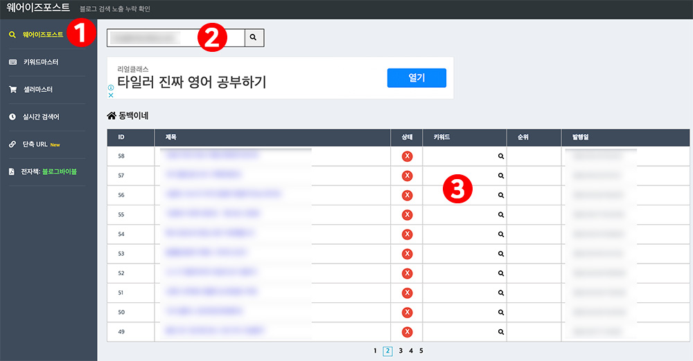
Task: Open 단축 URL menu item
Action: [35, 145]
